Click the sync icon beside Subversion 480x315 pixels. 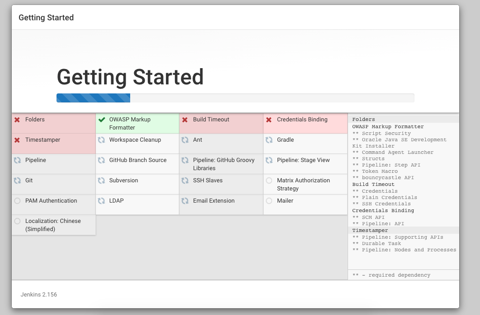(x=101, y=181)
